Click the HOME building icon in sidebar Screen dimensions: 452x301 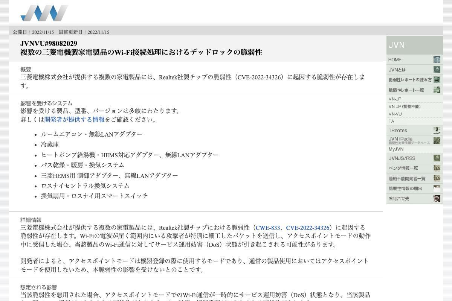click(437, 59)
